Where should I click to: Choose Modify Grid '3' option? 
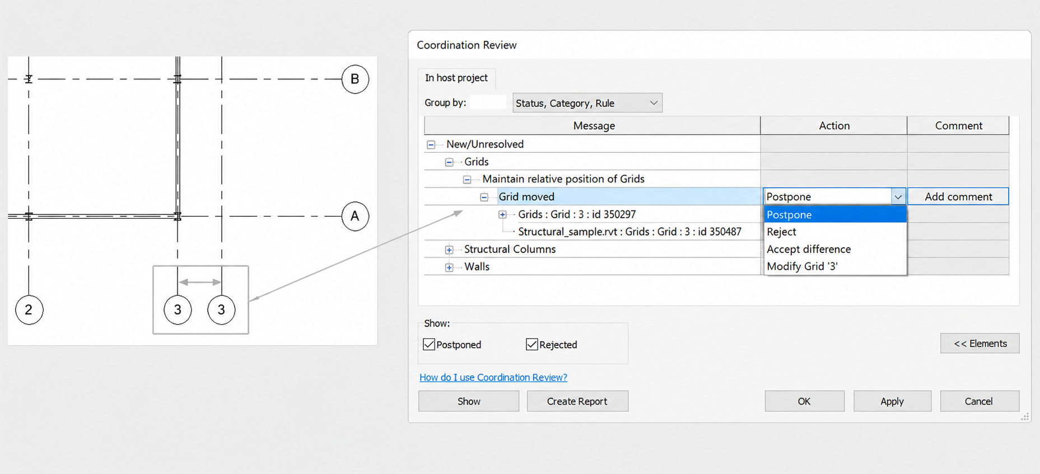click(835, 266)
